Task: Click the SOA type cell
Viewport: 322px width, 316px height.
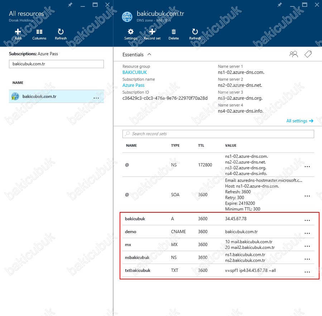Action: 175,195
